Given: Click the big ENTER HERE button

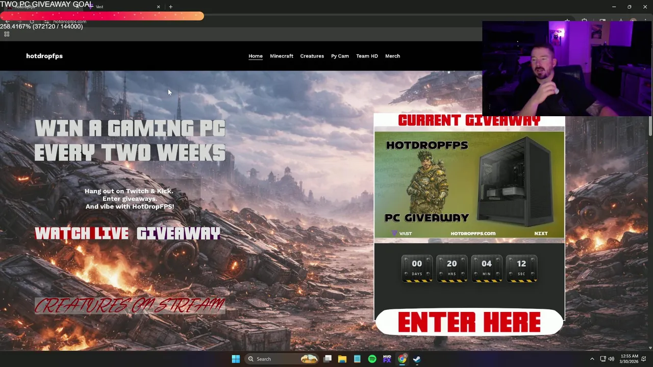Looking at the screenshot, I should click(469, 322).
